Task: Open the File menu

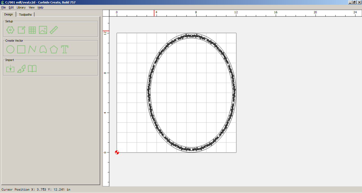Action: point(3,7)
